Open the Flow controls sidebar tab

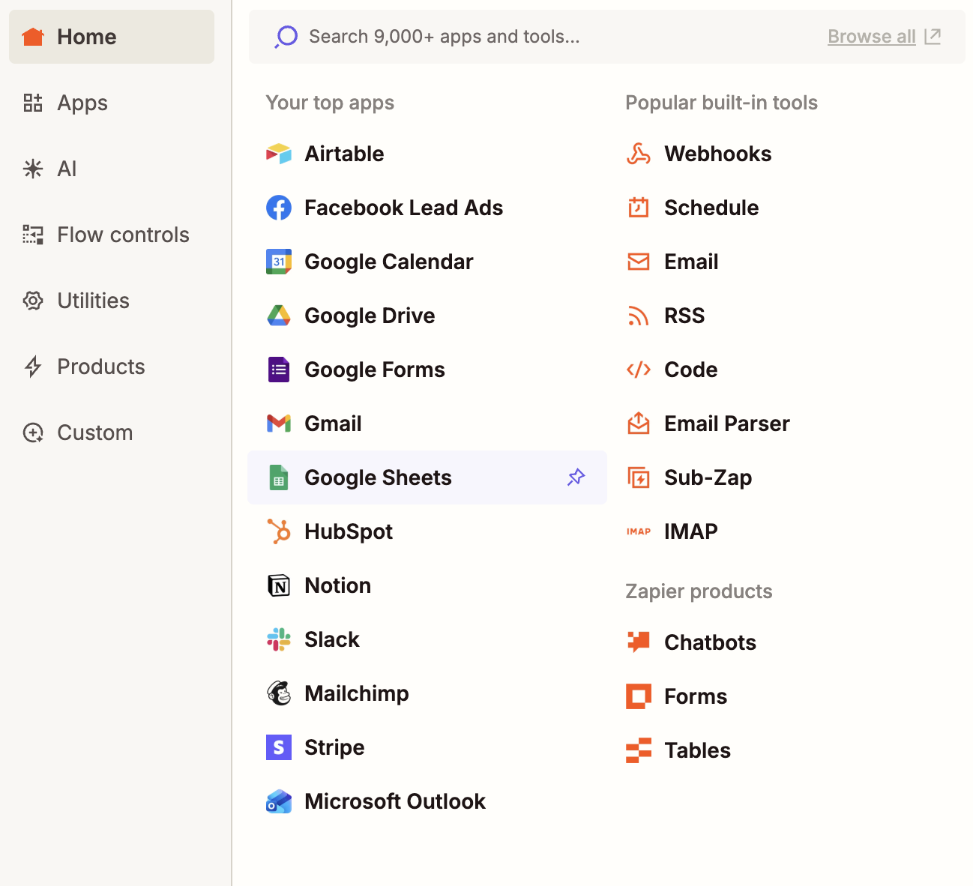(112, 235)
